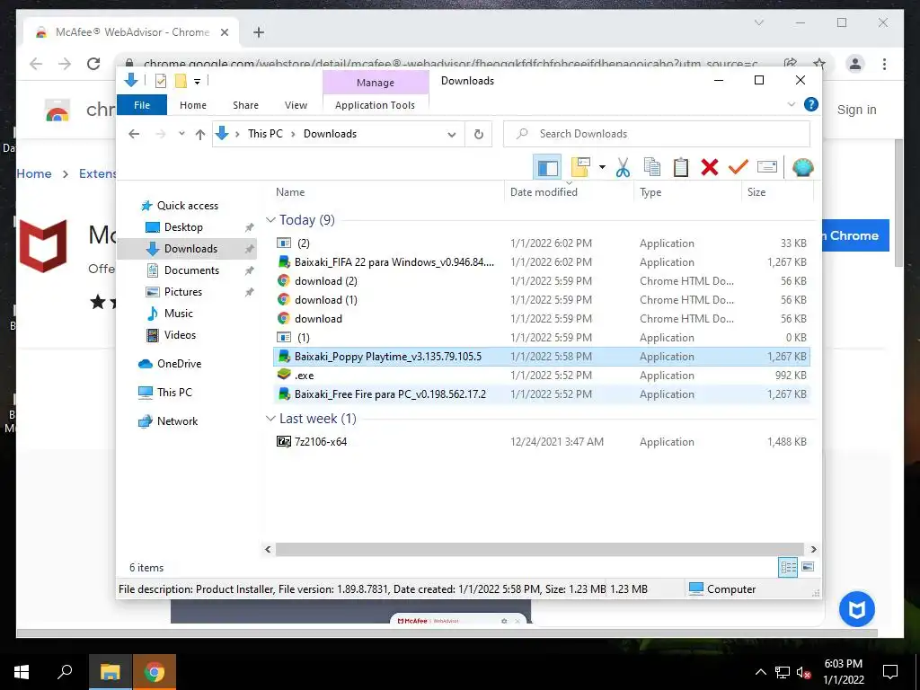Select the download (1) Chrome HTML file
This screenshot has width=920, height=690.
(541, 299)
